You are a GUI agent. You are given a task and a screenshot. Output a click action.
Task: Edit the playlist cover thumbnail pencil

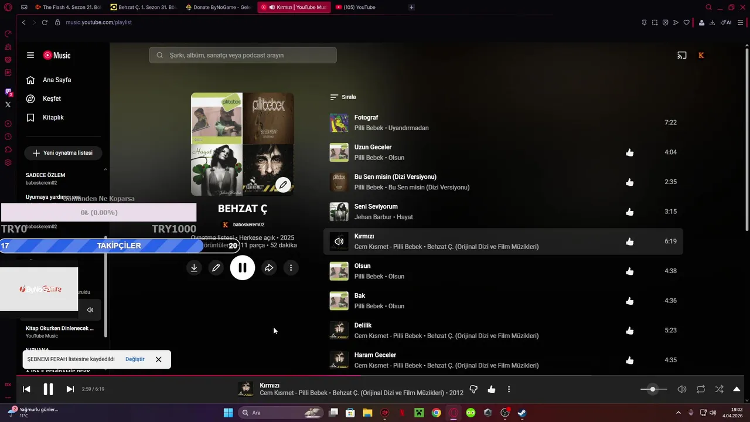coord(283,185)
